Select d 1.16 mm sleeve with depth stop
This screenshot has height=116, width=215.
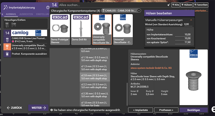click(95, 59)
